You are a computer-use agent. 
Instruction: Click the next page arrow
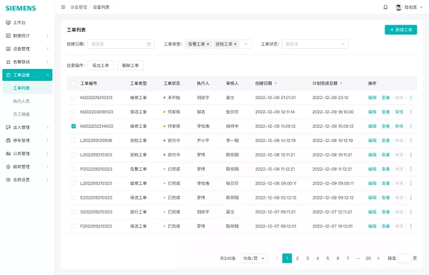point(378,258)
